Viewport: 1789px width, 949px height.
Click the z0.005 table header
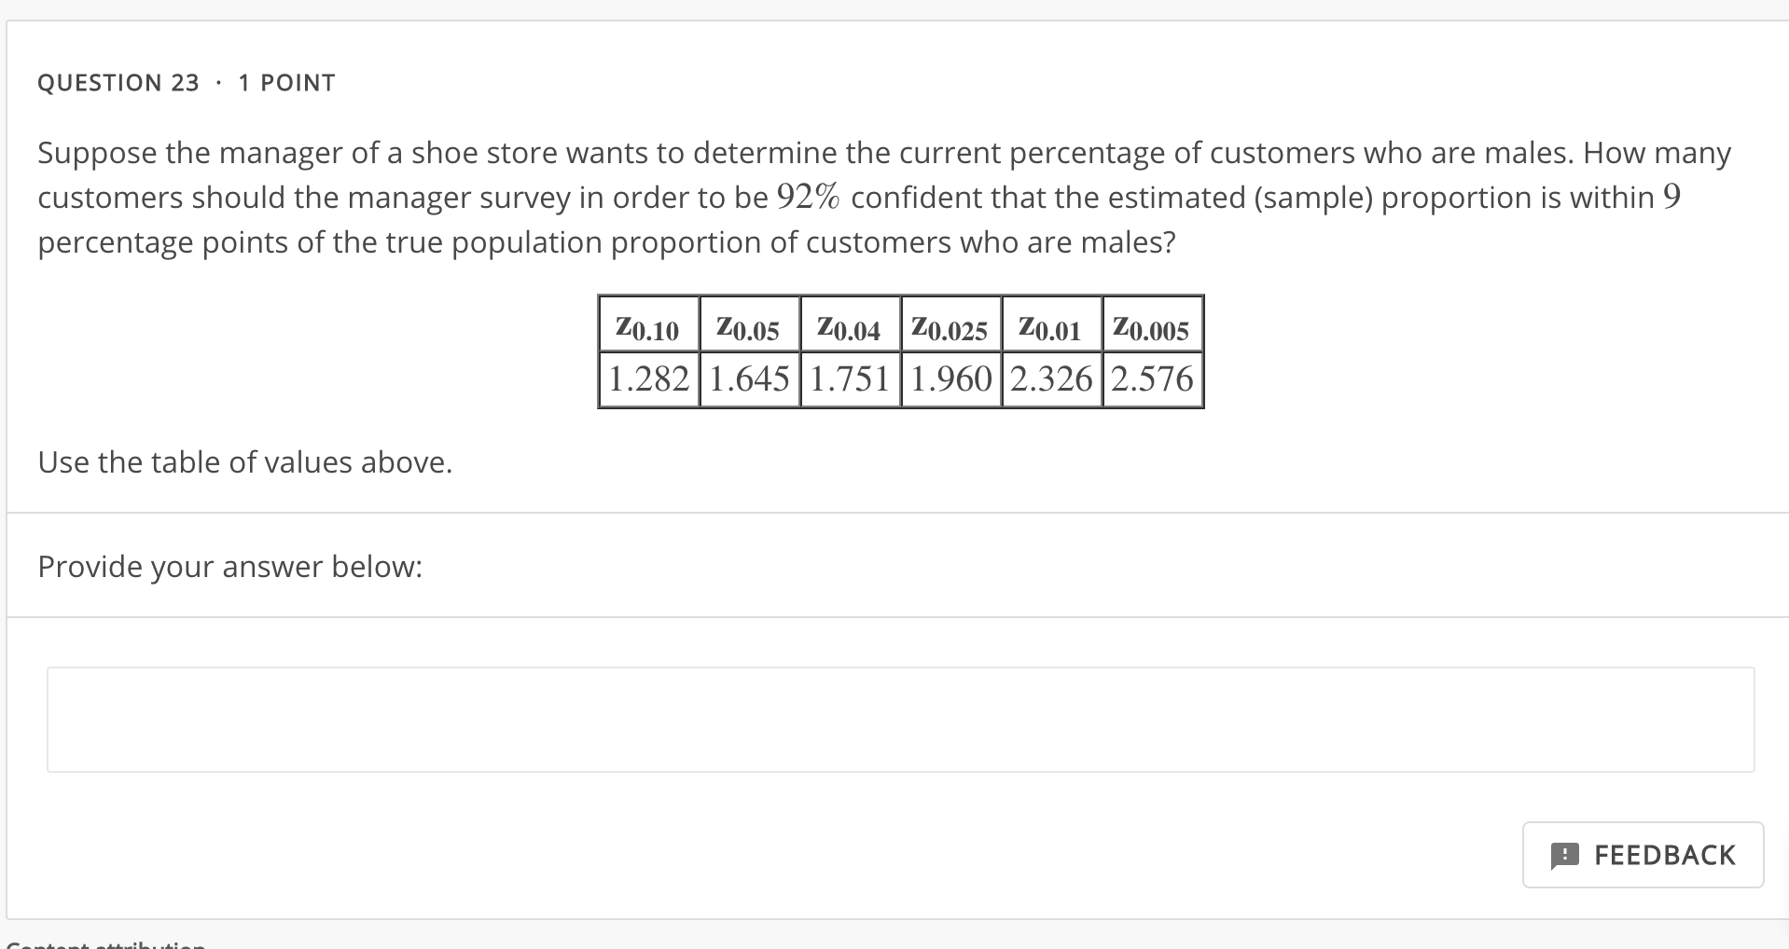coord(1152,329)
